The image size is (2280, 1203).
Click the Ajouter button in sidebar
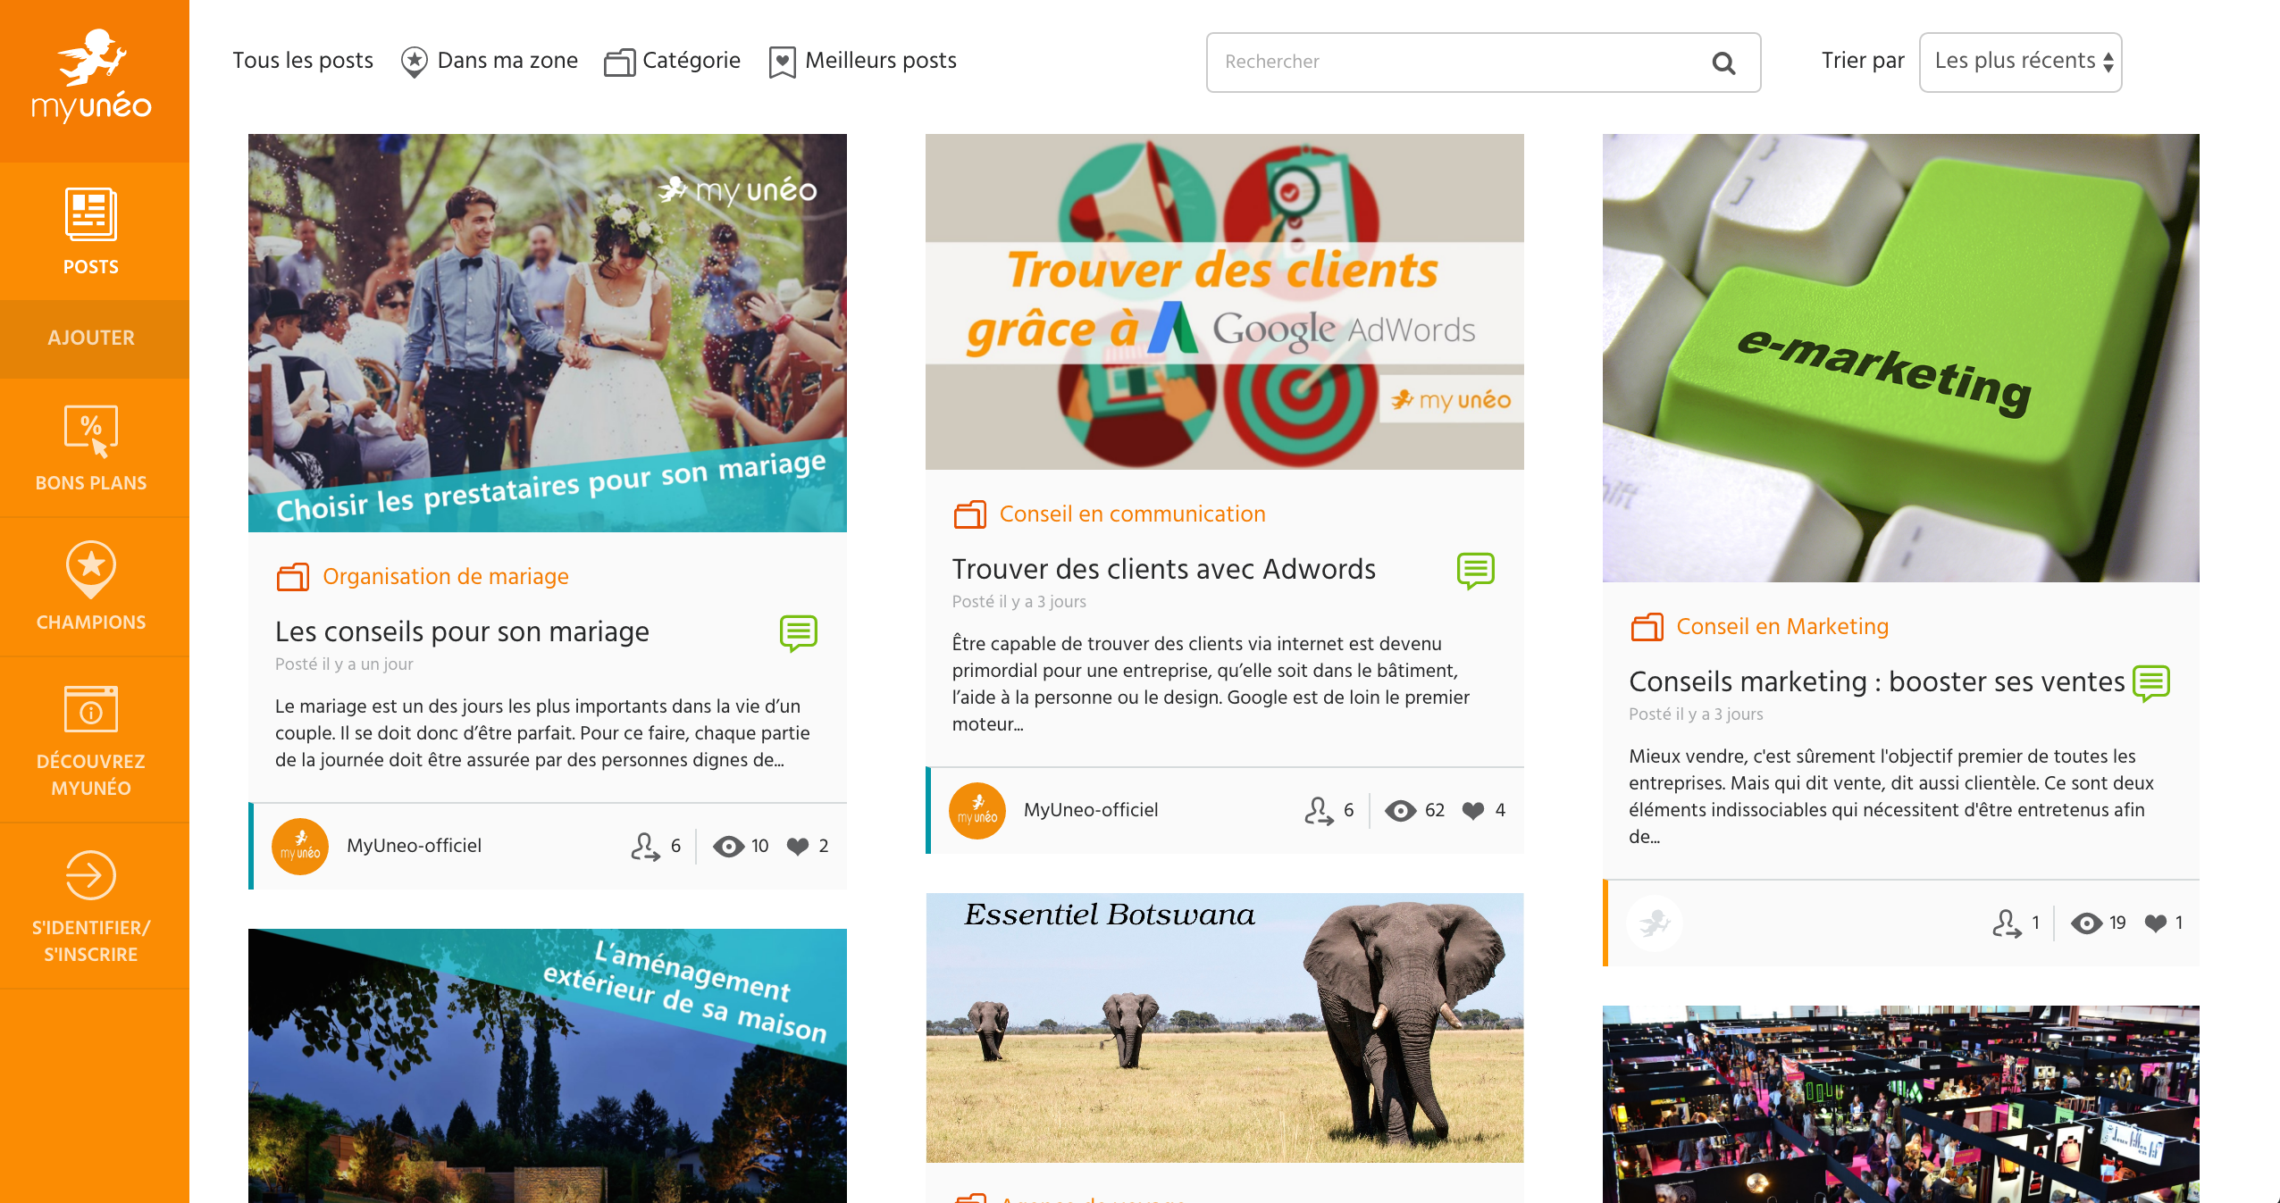[x=90, y=338]
